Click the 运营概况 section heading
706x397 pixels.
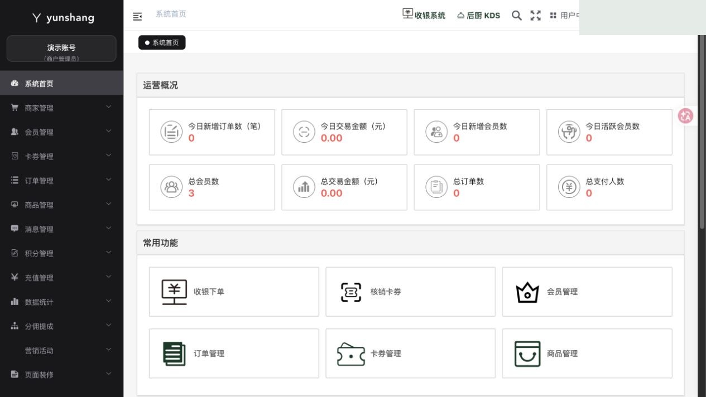point(160,85)
